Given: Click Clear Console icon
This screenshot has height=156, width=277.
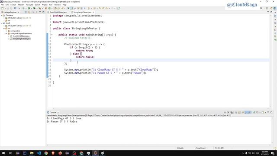Looking at the screenshot, I should tap(236, 113).
